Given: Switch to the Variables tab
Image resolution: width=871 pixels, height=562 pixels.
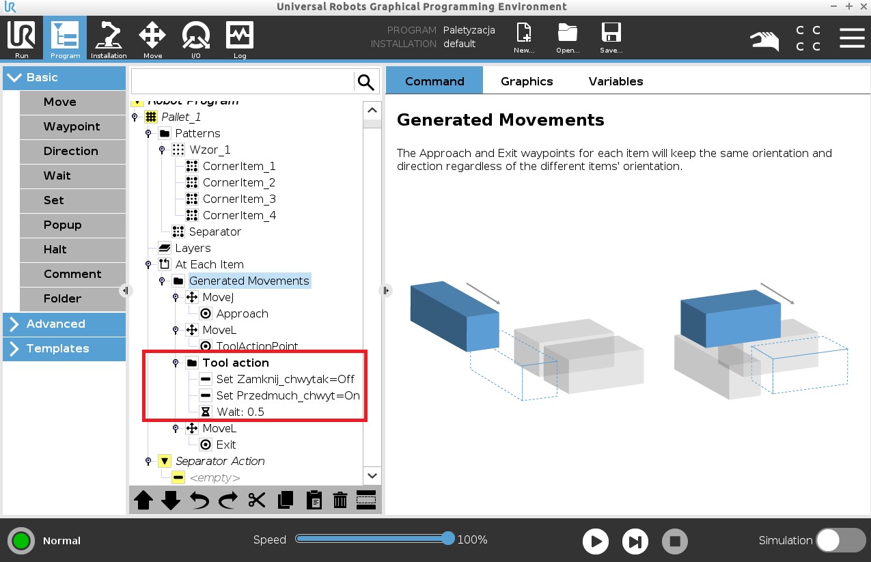Looking at the screenshot, I should click(x=616, y=81).
